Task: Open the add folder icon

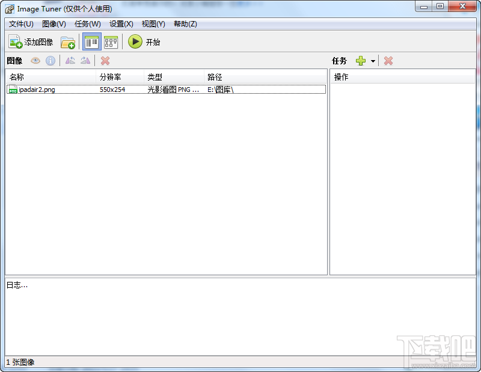Action: [68, 41]
